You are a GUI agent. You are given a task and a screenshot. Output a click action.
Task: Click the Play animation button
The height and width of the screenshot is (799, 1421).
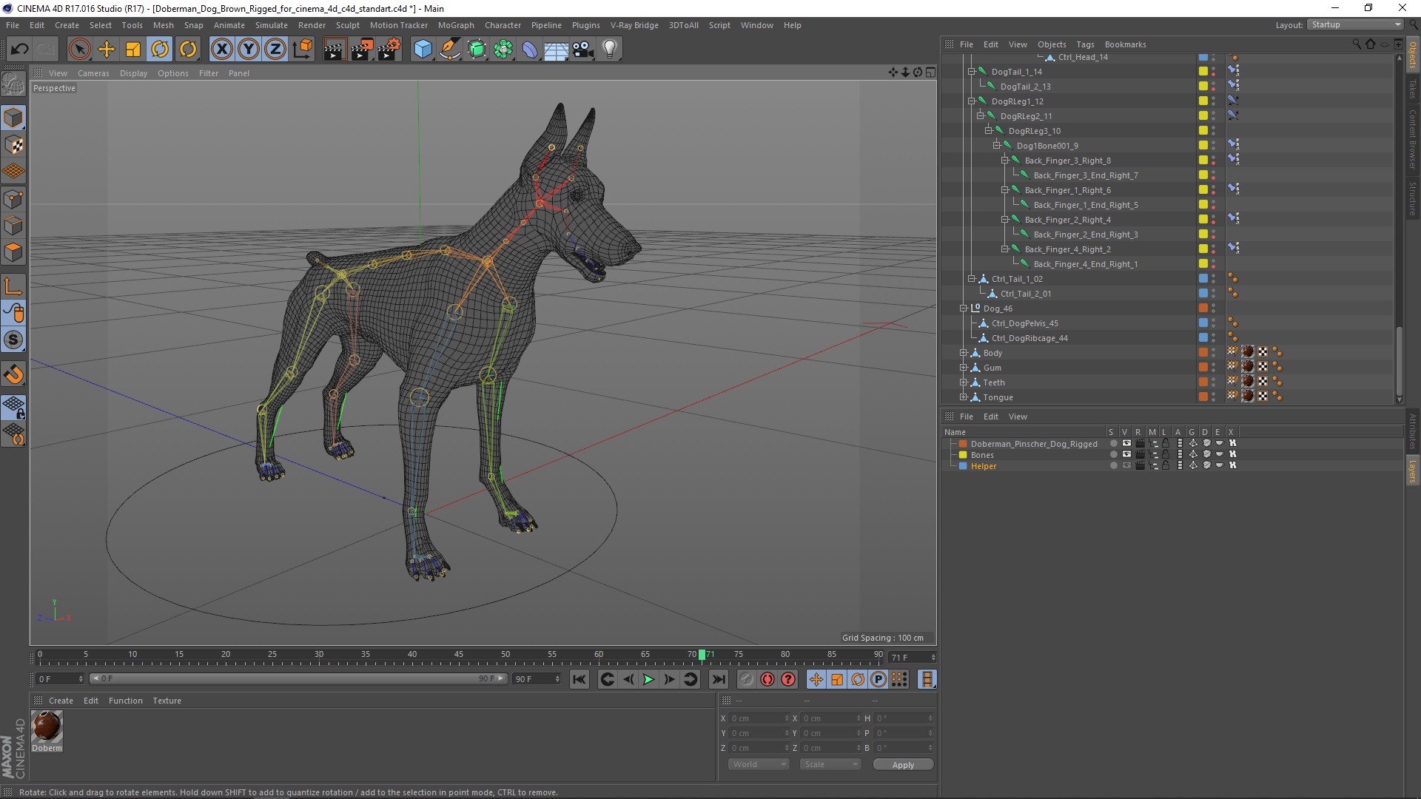click(x=648, y=678)
